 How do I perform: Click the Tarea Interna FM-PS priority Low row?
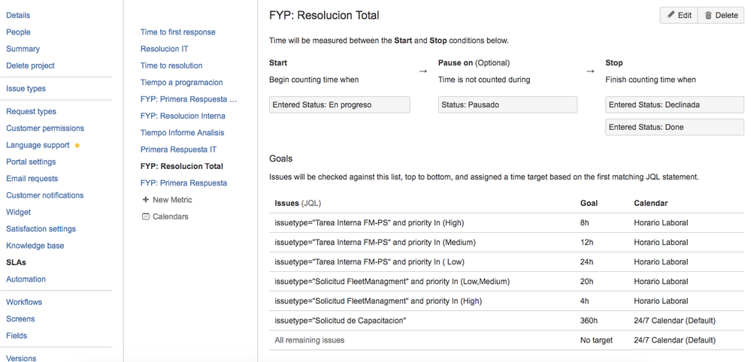507,262
